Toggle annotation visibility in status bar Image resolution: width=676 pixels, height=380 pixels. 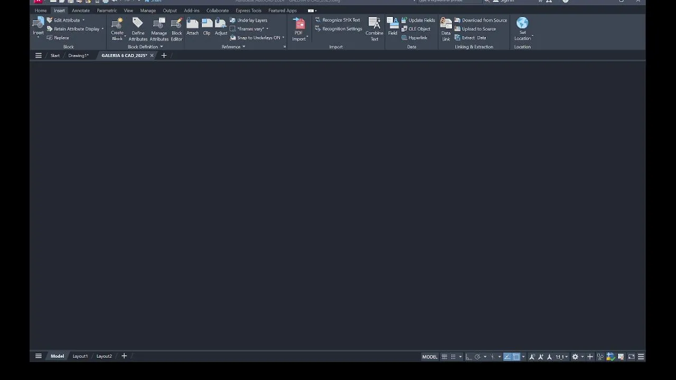pos(532,357)
